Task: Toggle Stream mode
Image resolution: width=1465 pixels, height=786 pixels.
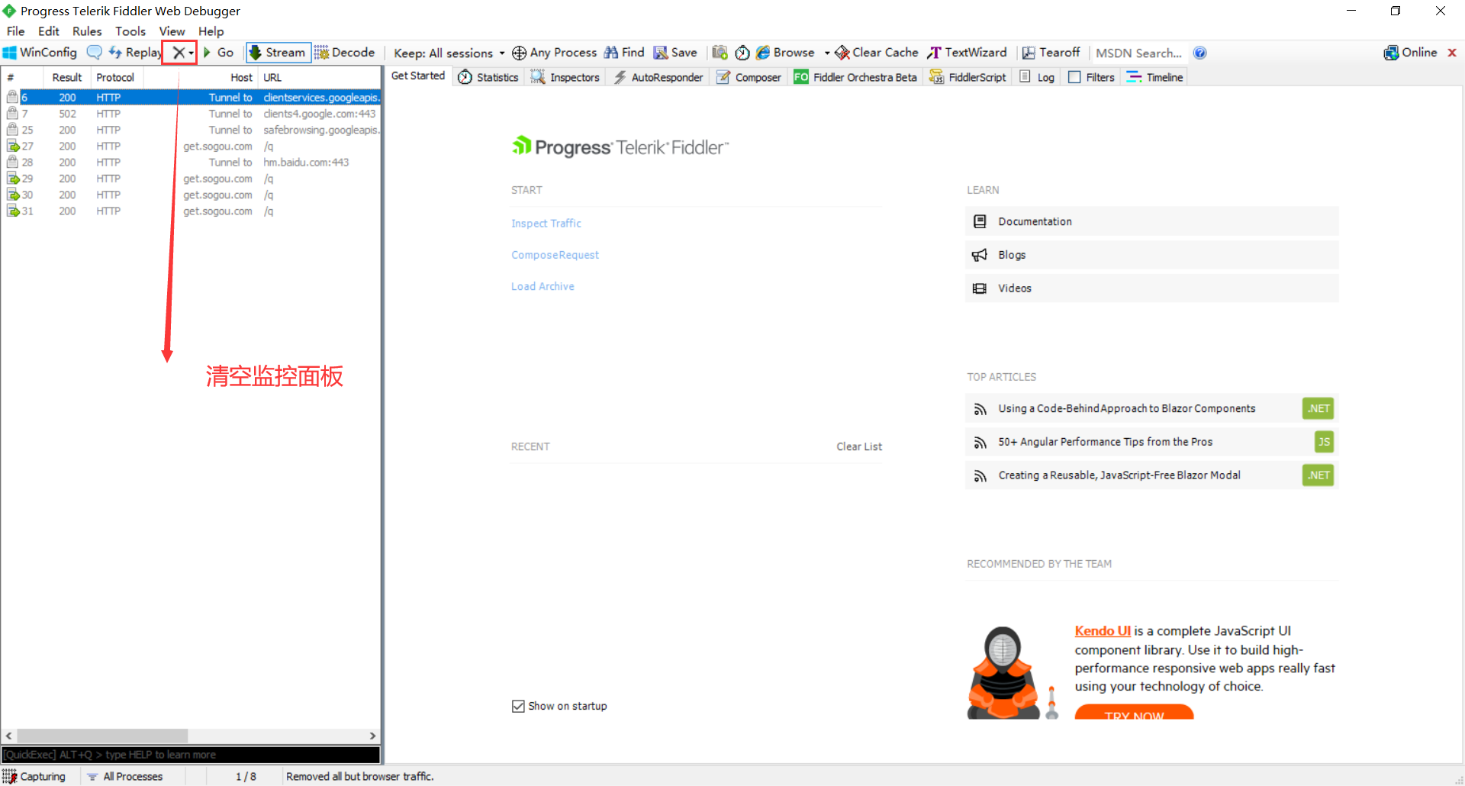Action: (279, 53)
